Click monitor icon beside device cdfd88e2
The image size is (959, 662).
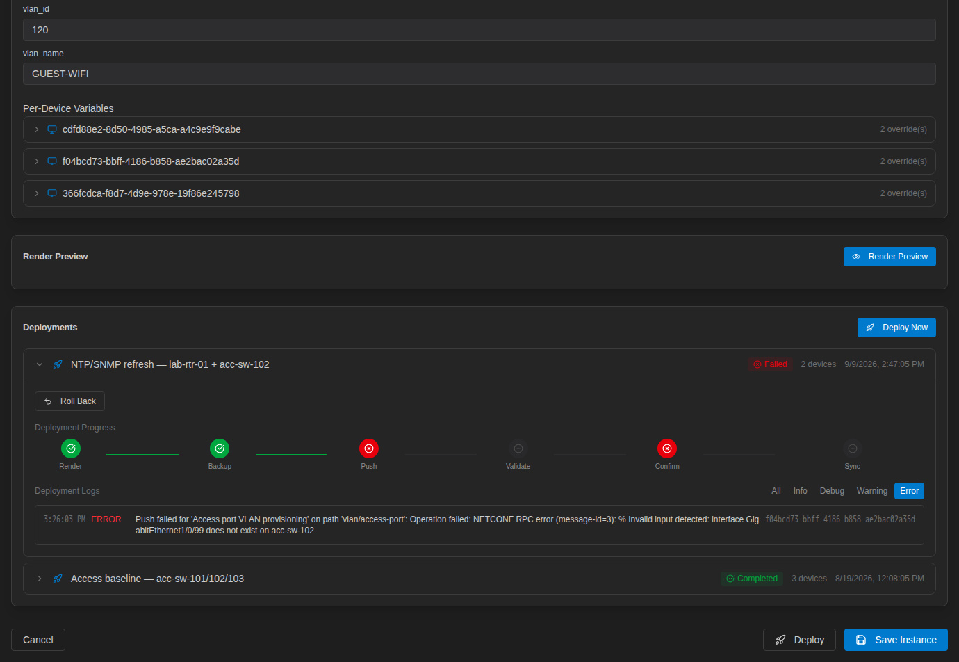pyautogui.click(x=52, y=129)
